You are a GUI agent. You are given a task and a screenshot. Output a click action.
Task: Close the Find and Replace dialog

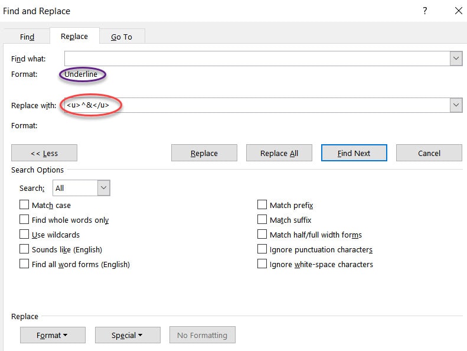458,11
